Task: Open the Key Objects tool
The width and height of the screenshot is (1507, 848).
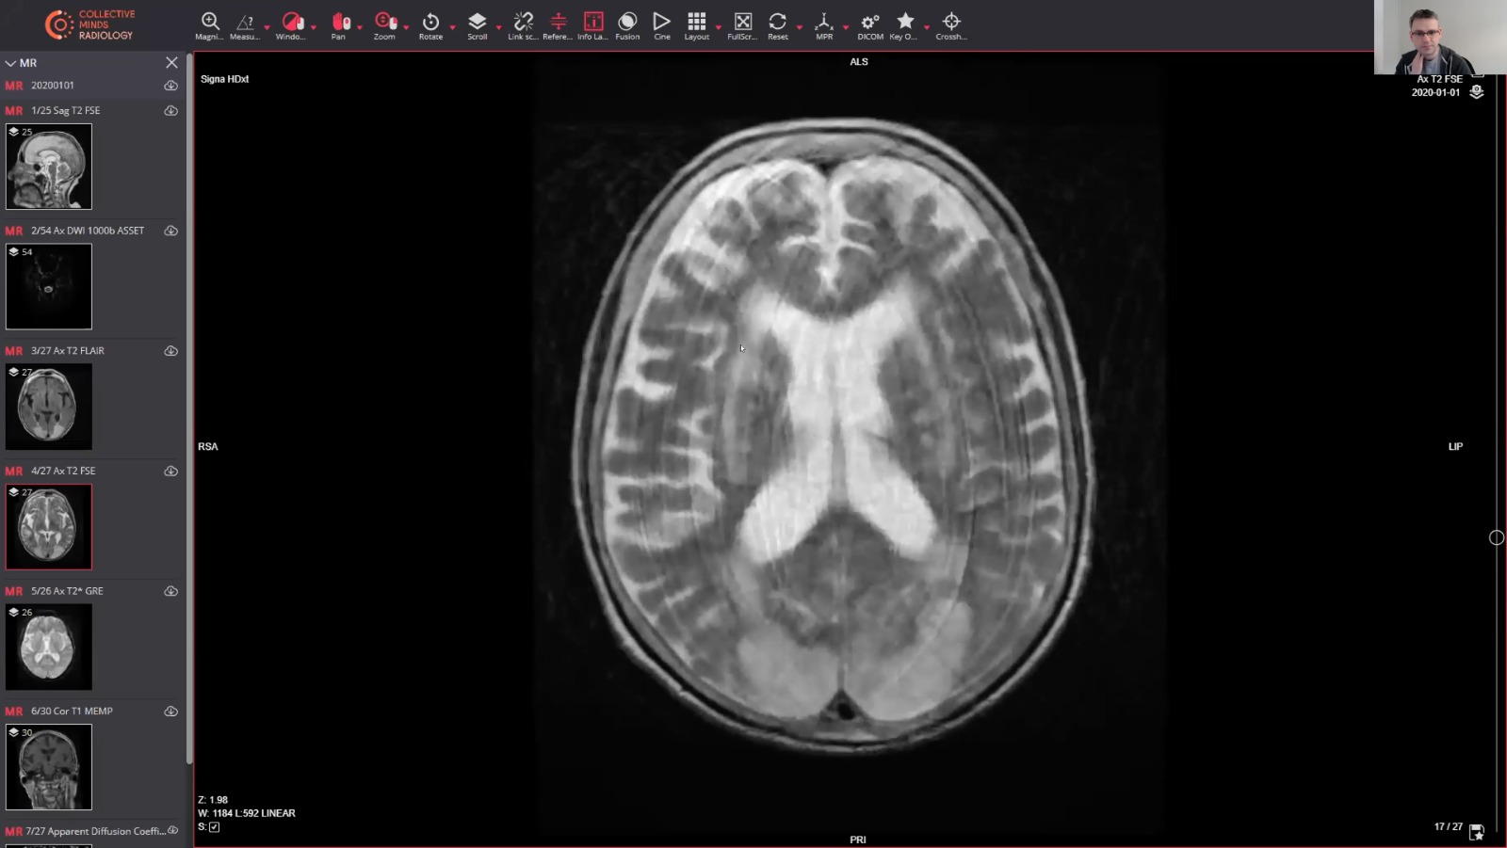Action: (905, 23)
